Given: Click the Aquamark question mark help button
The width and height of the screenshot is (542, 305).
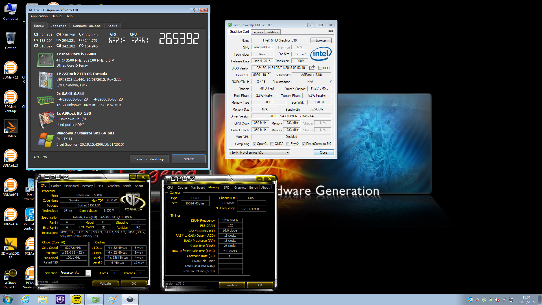Looking at the screenshot, I should [194, 10].
